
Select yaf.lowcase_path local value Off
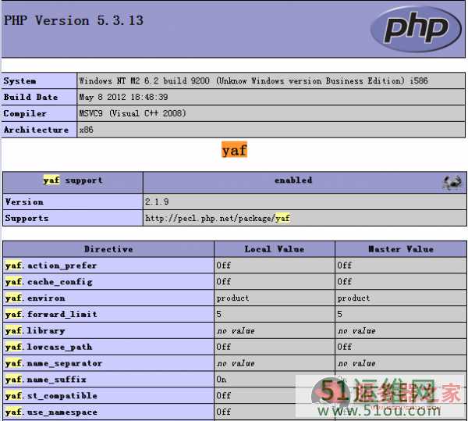[x=275, y=347]
